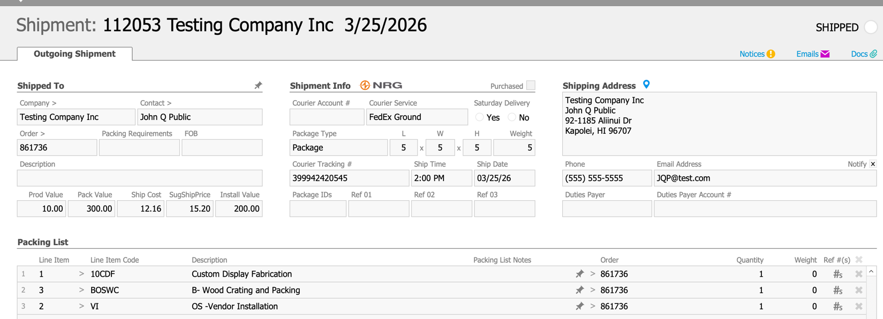Open Emails via the envelope icon
The width and height of the screenshot is (883, 319).
click(825, 54)
